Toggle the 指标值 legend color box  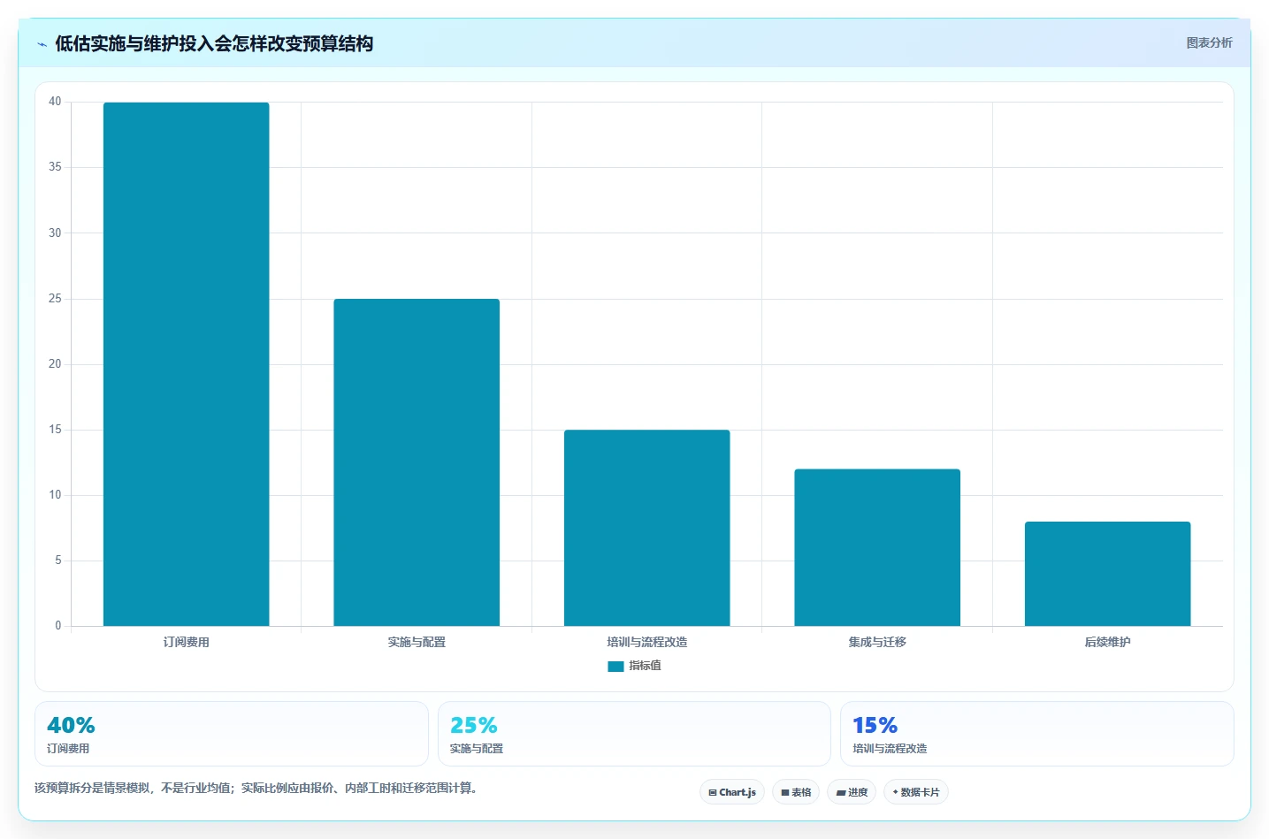click(x=615, y=667)
